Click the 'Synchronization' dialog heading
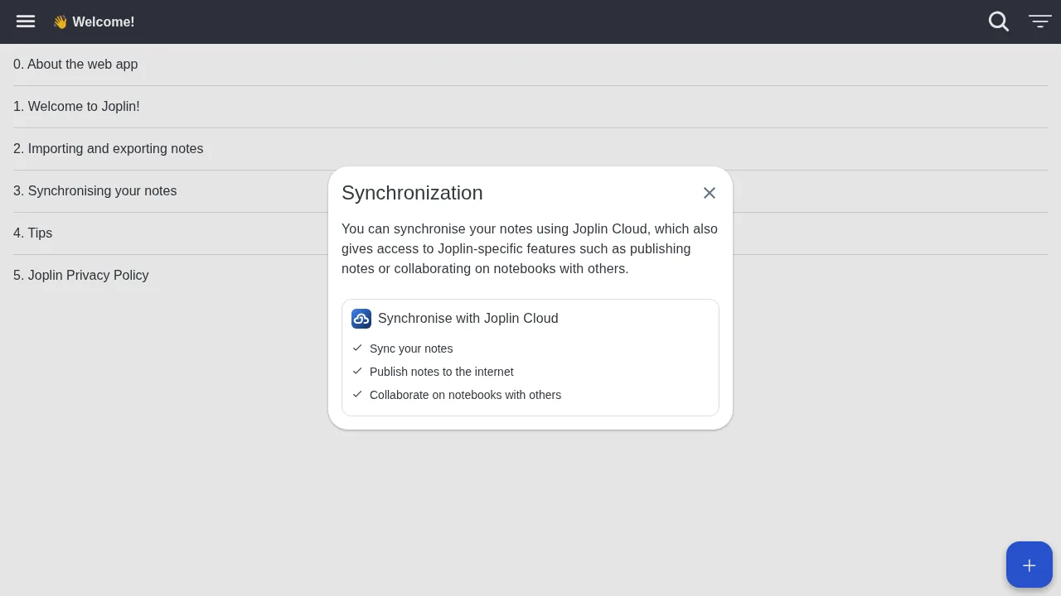The image size is (1061, 596). coord(412,193)
